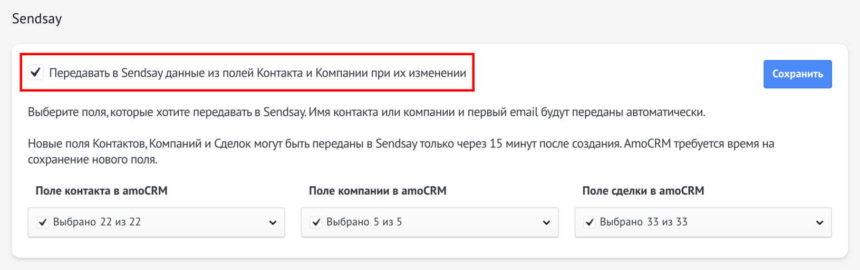This screenshot has width=860, height=270.
Task: Toggle the data transfer to Sendsay checkbox
Action: click(36, 72)
